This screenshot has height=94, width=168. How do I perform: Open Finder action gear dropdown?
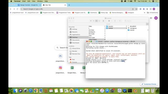click(x=110, y=21)
